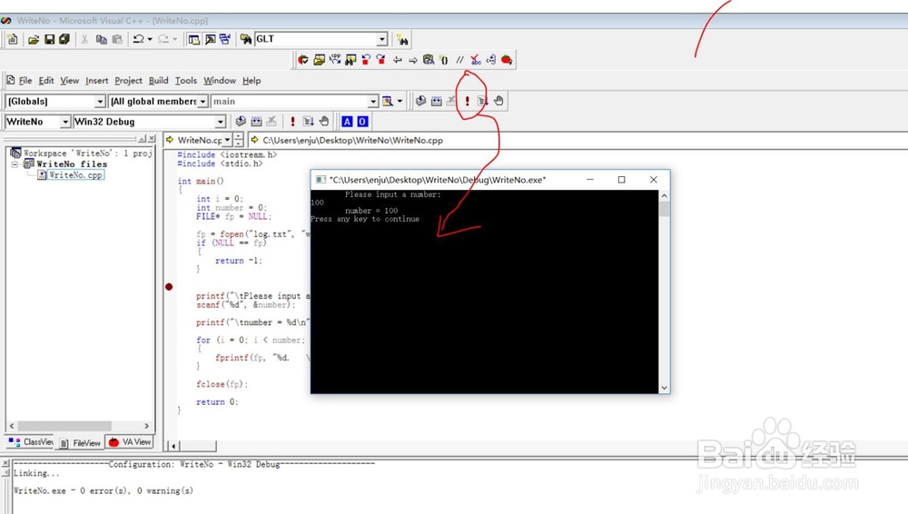Viewport: 908px width, 514px height.
Task: Open the Undo history dropdown arrow
Action: (x=150, y=39)
